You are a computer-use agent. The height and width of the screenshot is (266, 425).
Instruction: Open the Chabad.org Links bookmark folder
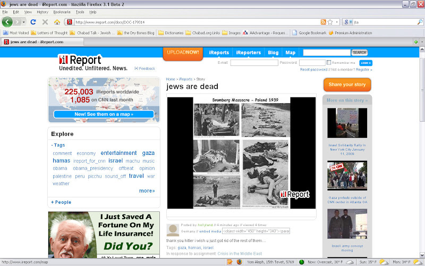[203, 33]
